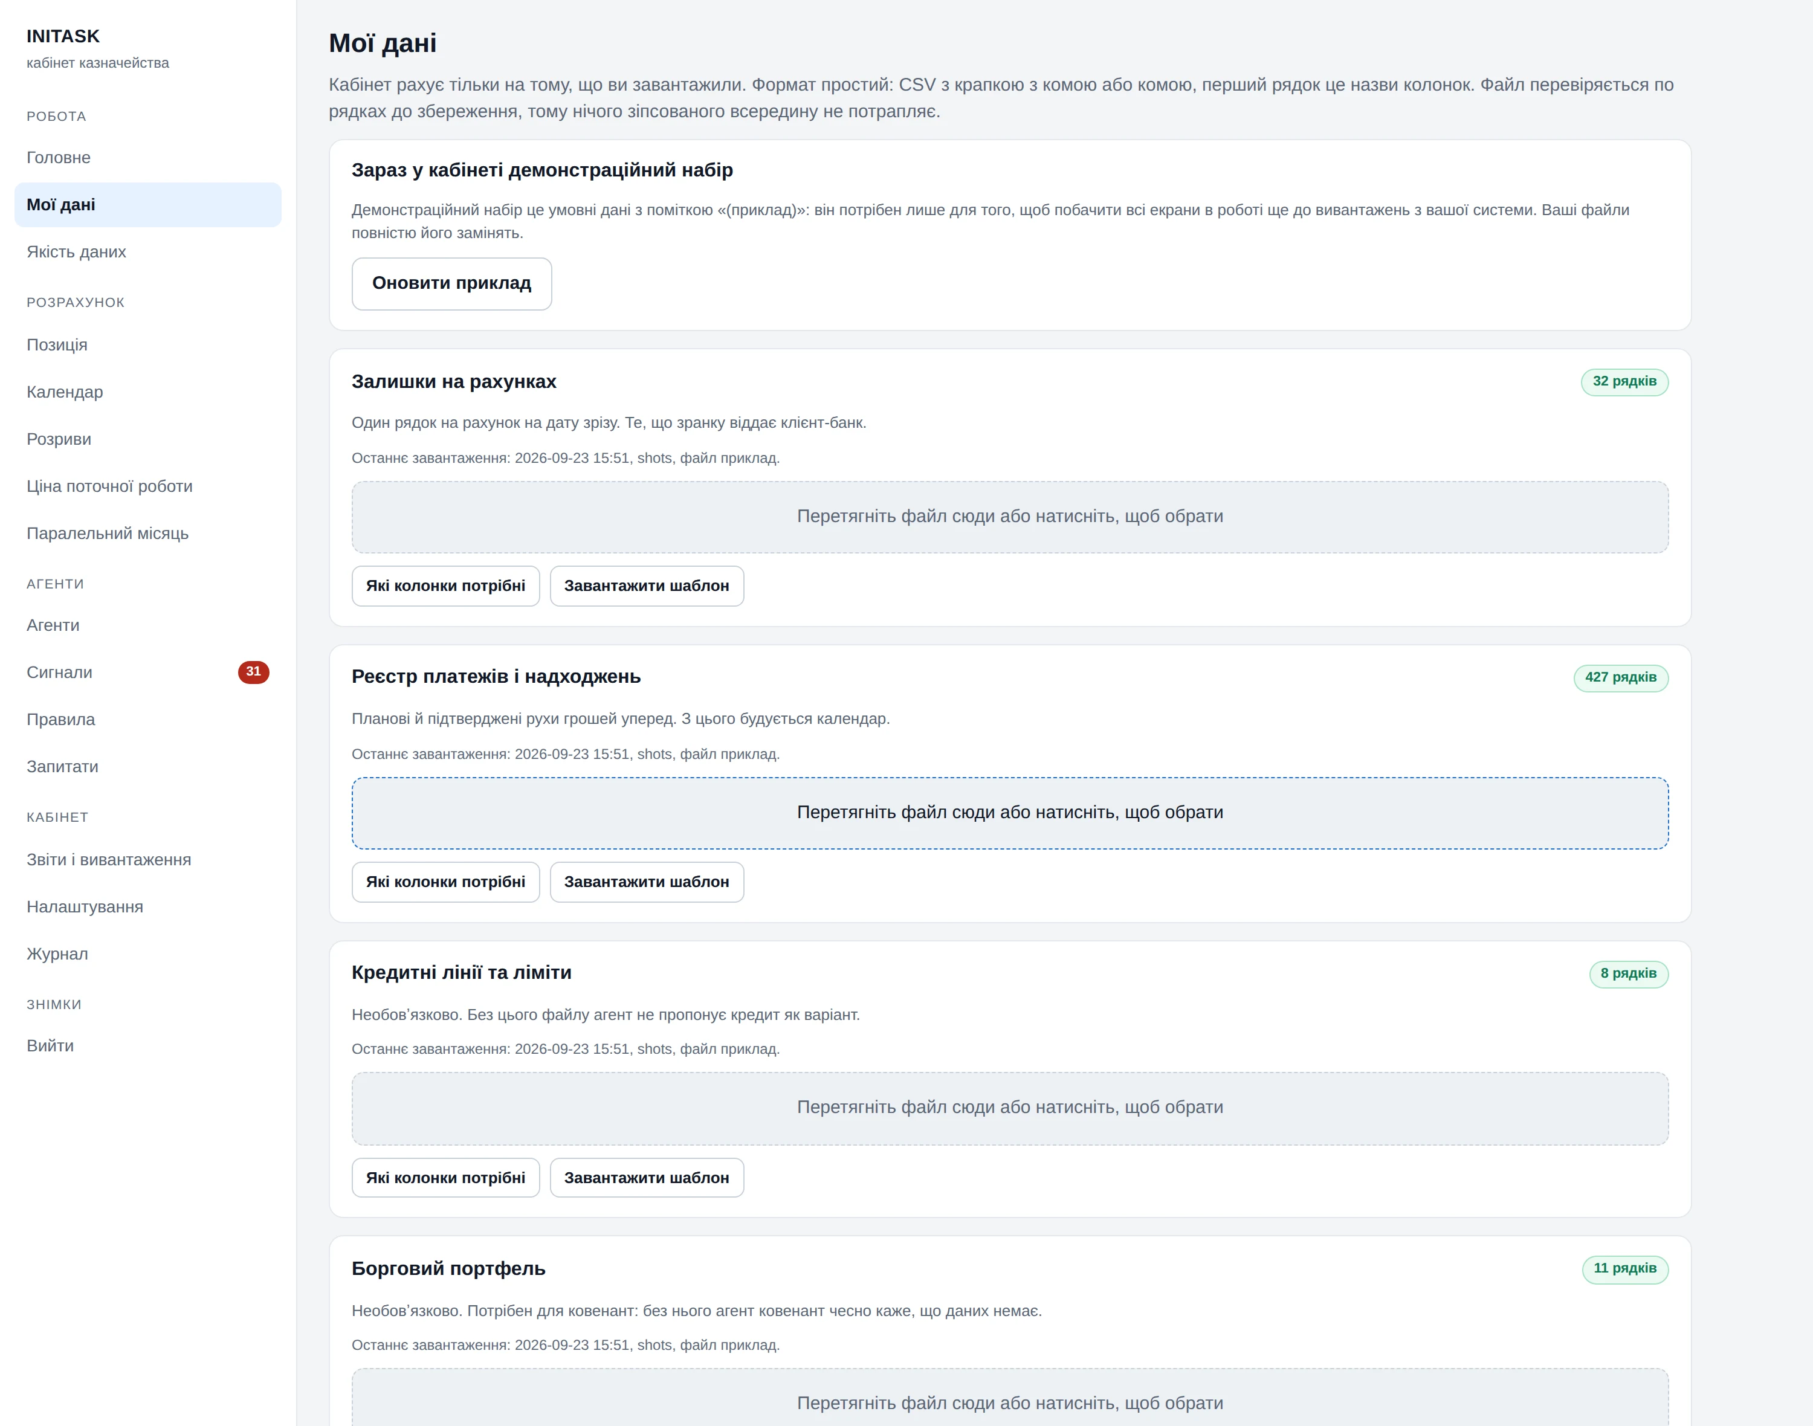This screenshot has height=1426, width=1813.
Task: Download template for Залишки на рахунках
Action: (x=647, y=586)
